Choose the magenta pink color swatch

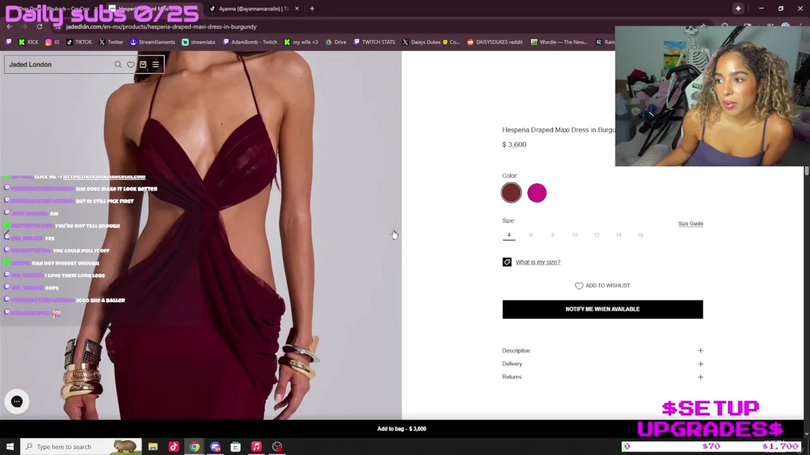tap(537, 193)
